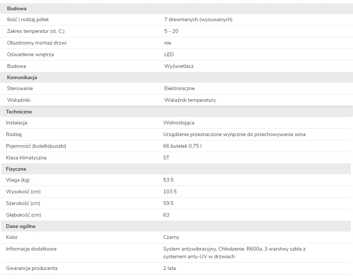Click the 'Ilość i rodzaj półek' label
Image resolution: width=353 pixels, height=279 pixels.
28,19
